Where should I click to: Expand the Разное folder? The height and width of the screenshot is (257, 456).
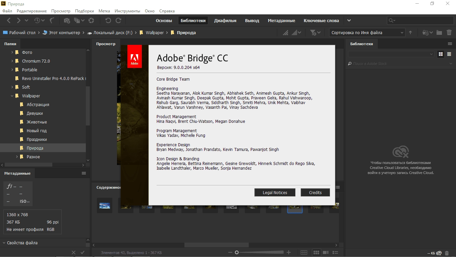tap(17, 157)
